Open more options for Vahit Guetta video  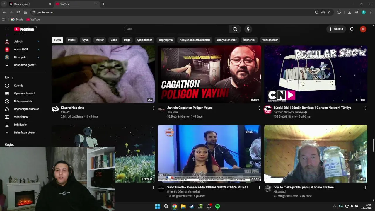click(259, 188)
